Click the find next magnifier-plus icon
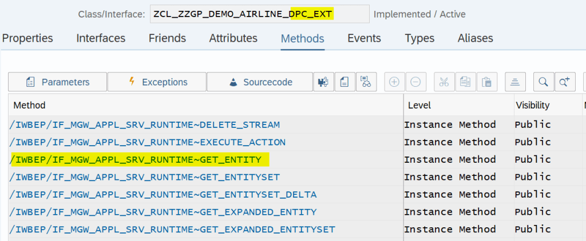 click(x=564, y=82)
